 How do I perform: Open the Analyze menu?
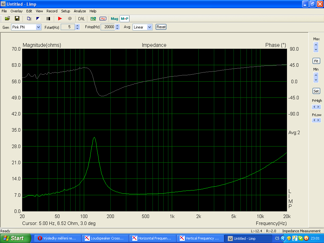pyautogui.click(x=80, y=11)
